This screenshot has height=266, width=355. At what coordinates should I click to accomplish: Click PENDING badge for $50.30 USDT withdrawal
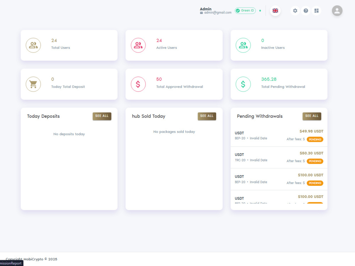[x=315, y=161]
